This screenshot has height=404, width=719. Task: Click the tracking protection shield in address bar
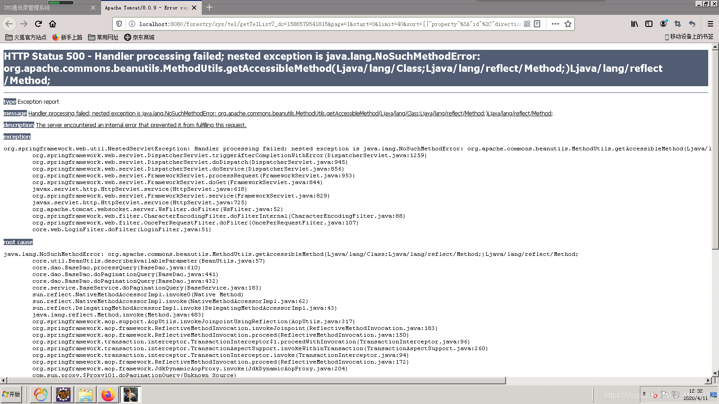(x=118, y=24)
